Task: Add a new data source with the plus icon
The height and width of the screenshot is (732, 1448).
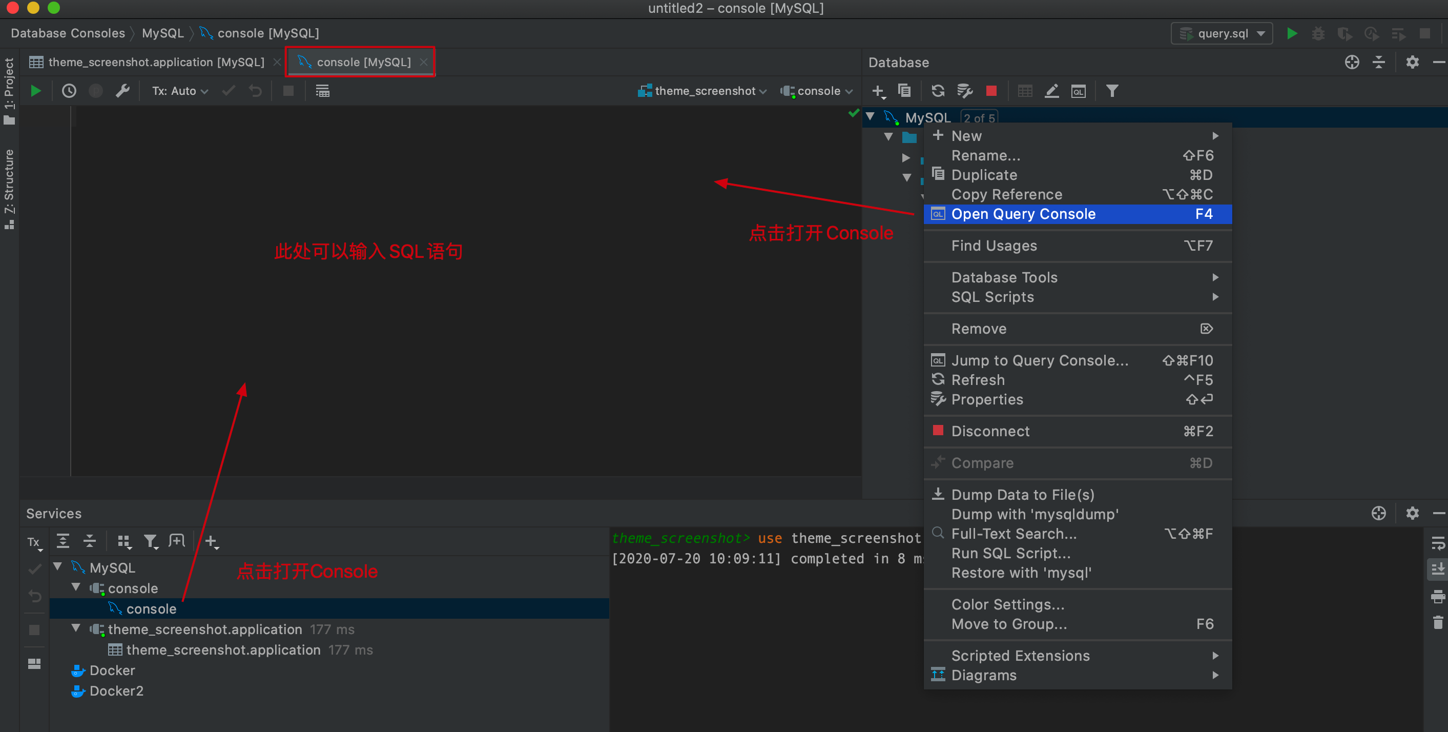Action: pos(879,91)
